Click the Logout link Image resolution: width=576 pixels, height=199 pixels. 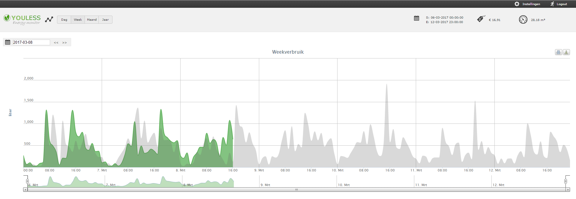(562, 4)
